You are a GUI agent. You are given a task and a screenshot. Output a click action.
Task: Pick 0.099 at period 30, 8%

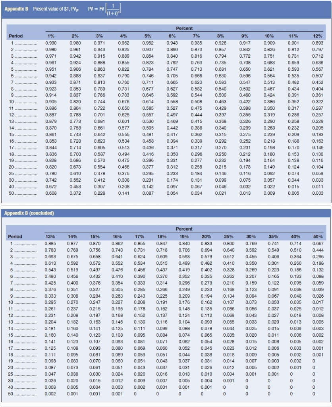tap(220, 180)
